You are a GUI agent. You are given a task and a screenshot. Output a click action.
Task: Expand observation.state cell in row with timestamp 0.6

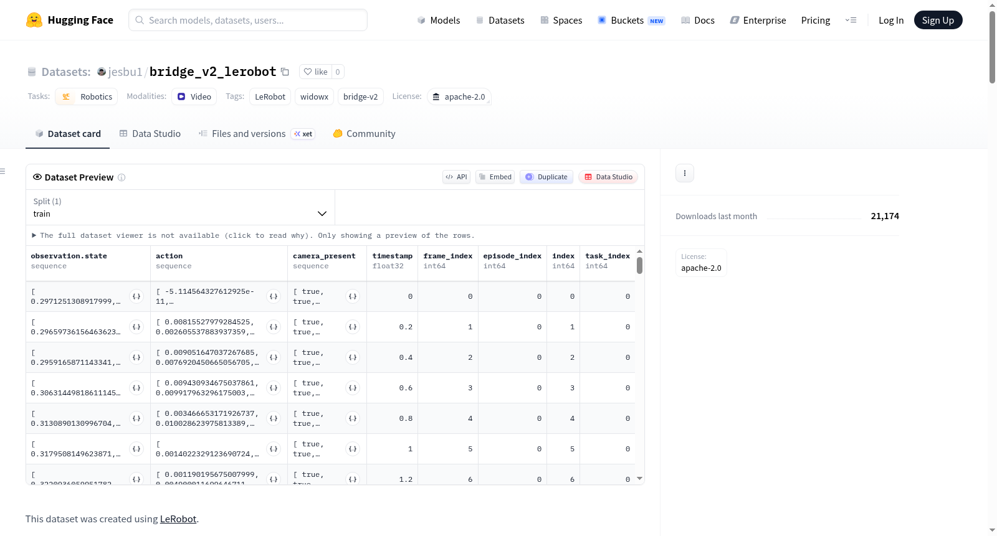[x=136, y=388]
